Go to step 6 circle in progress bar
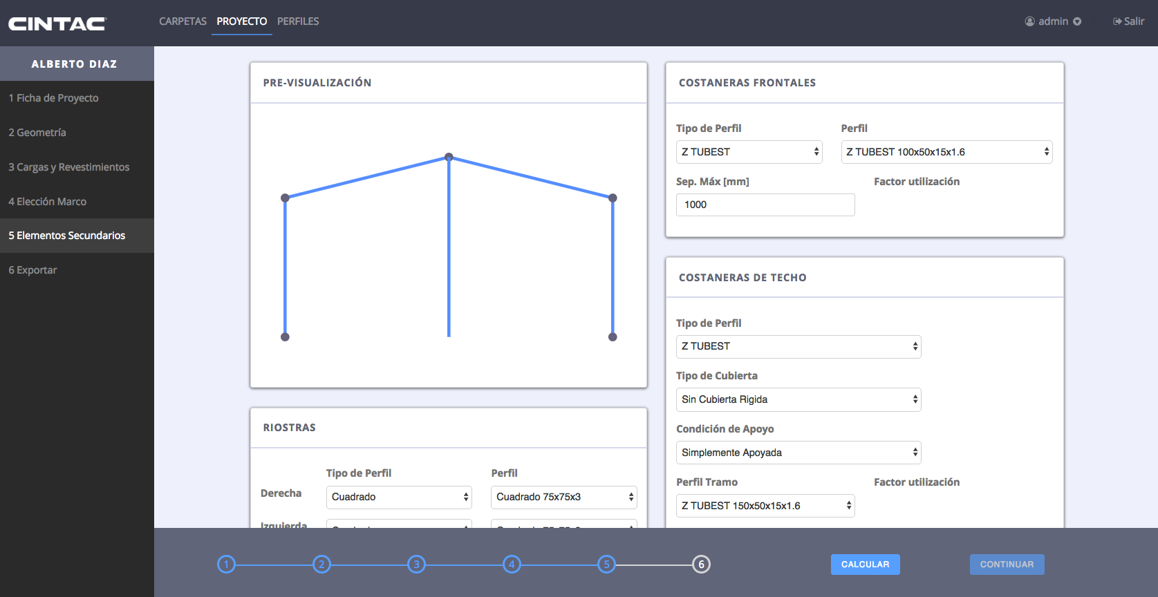The image size is (1158, 597). [701, 565]
